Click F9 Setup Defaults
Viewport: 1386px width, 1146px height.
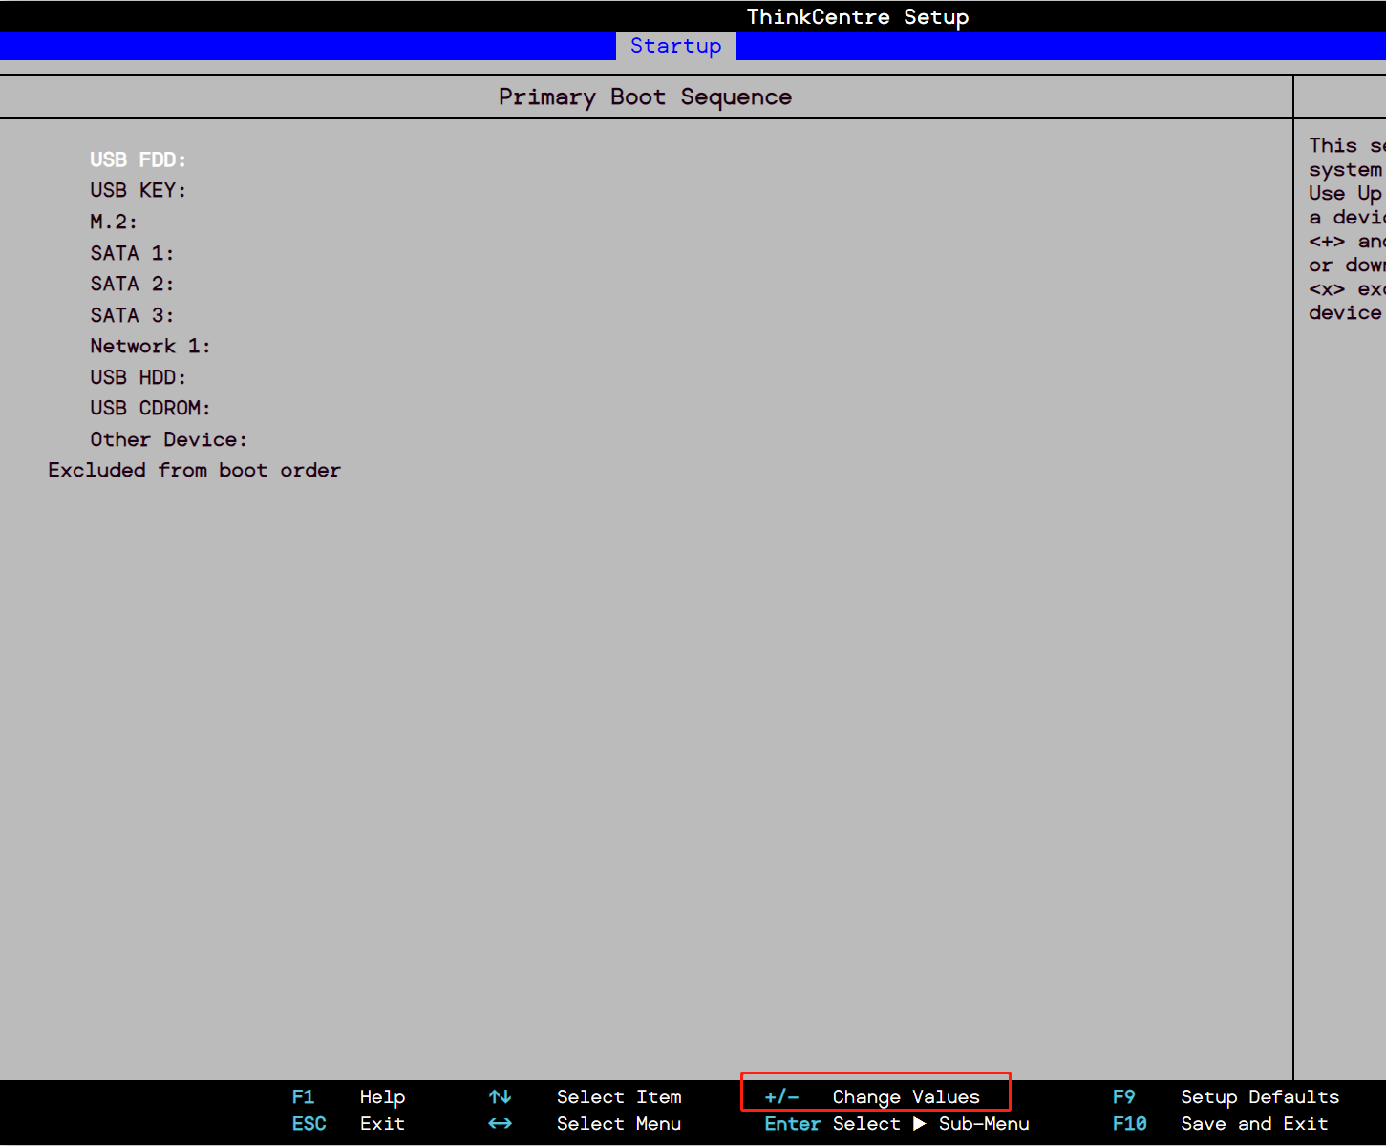pos(1226,1096)
